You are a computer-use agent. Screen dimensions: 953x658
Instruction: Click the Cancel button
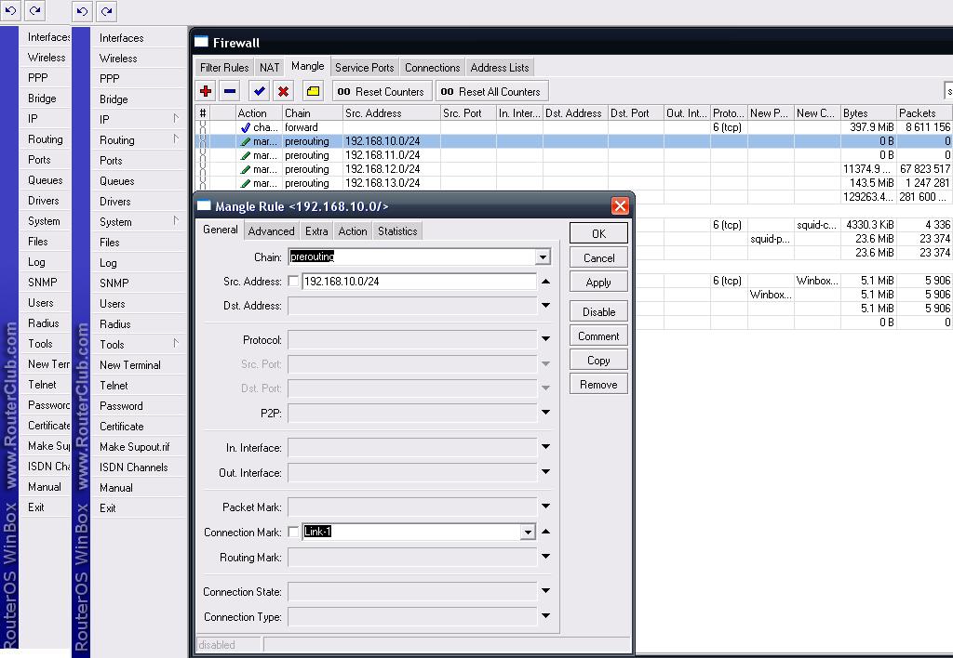pyautogui.click(x=598, y=257)
